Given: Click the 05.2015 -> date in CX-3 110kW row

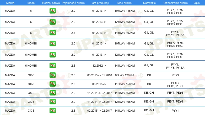Looking at the screenshot, I should (99, 84).
